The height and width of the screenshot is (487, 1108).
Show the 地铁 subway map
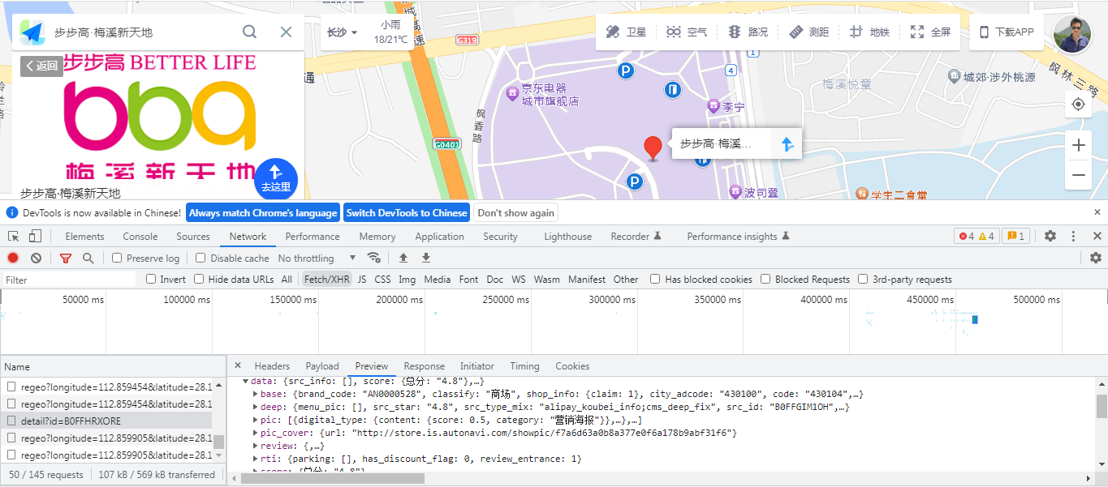(869, 32)
